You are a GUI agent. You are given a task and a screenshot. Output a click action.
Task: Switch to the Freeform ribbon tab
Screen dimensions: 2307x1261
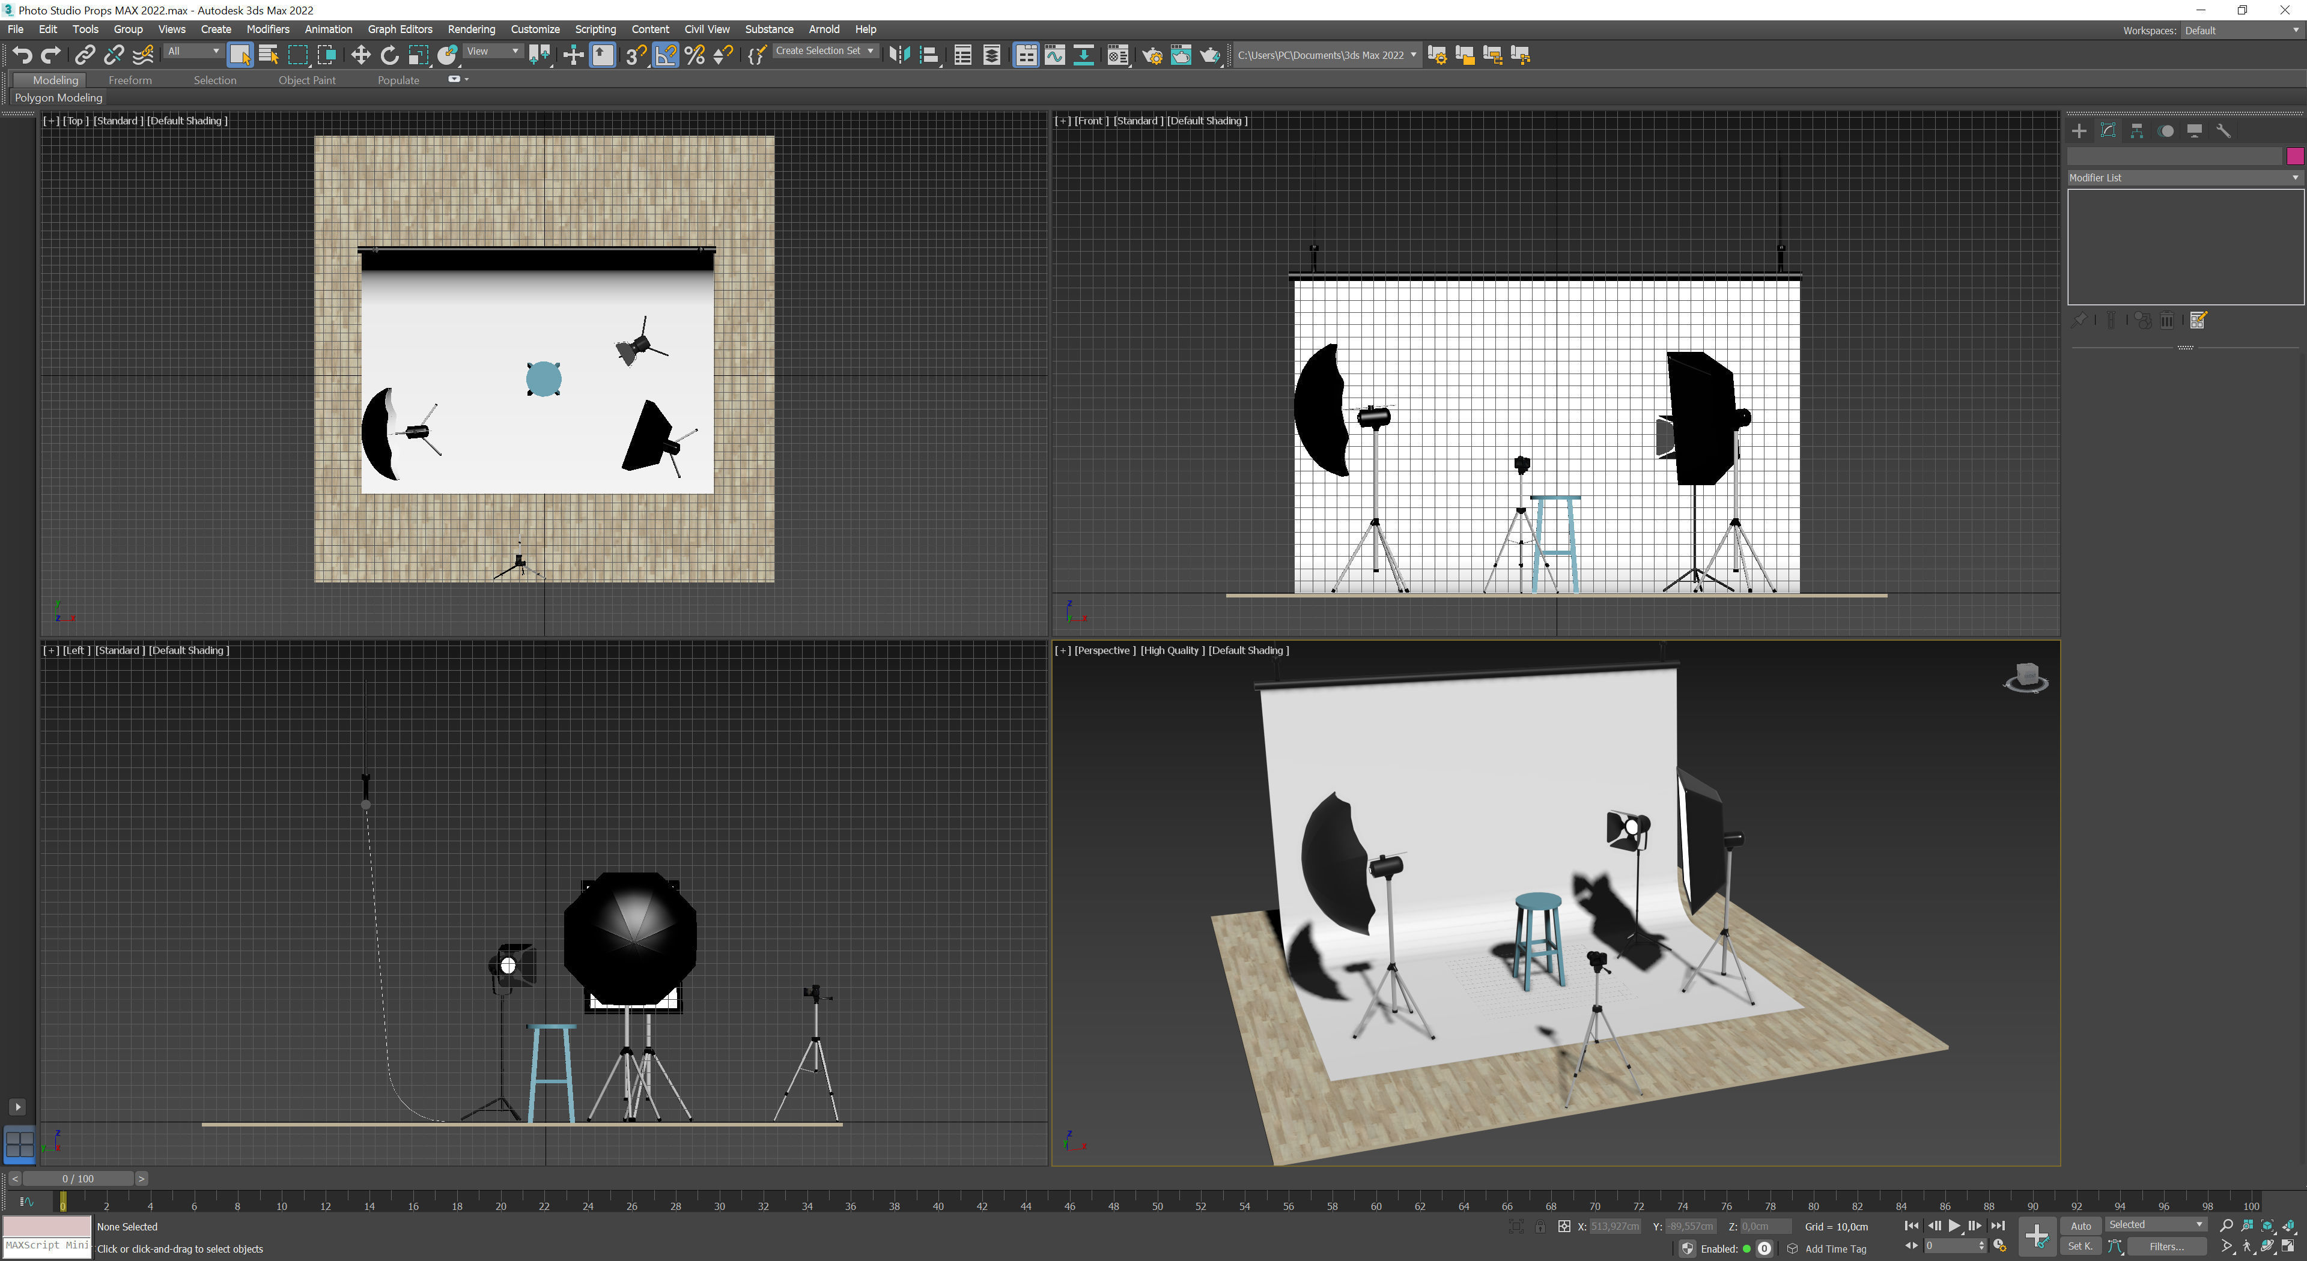130,80
